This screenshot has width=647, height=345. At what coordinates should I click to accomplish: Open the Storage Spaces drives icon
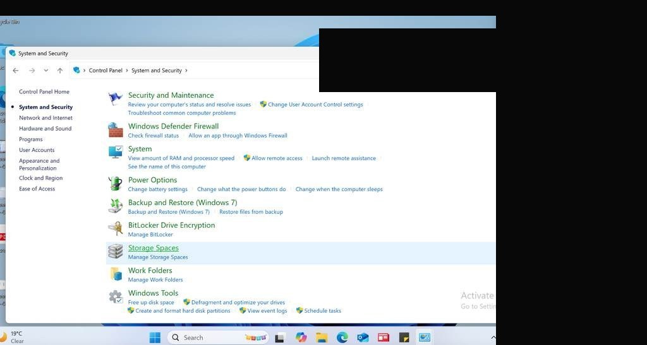click(116, 251)
